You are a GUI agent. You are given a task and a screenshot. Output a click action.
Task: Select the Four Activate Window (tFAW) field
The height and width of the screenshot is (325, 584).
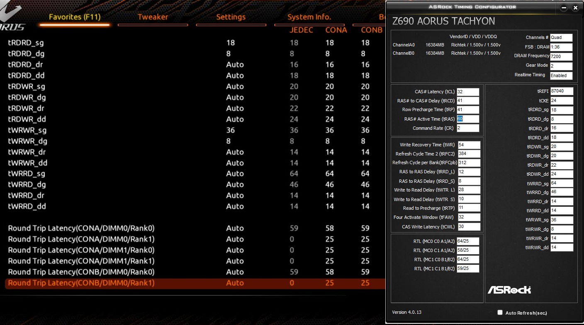pyautogui.click(x=469, y=217)
